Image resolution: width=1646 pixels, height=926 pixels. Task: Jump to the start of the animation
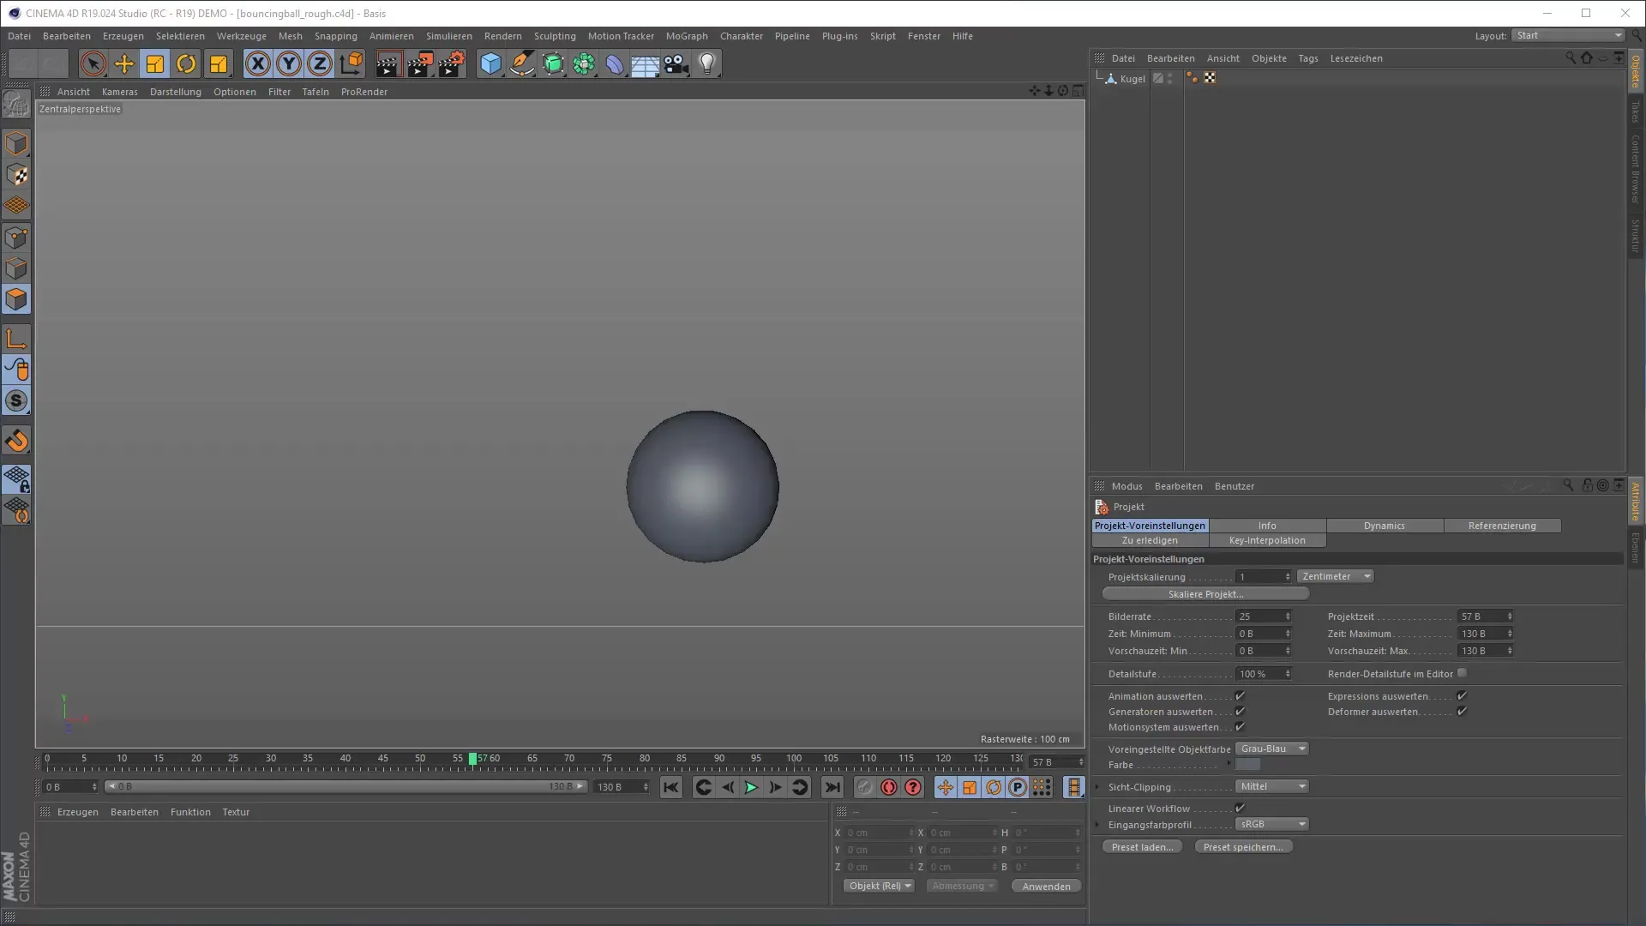tap(670, 787)
